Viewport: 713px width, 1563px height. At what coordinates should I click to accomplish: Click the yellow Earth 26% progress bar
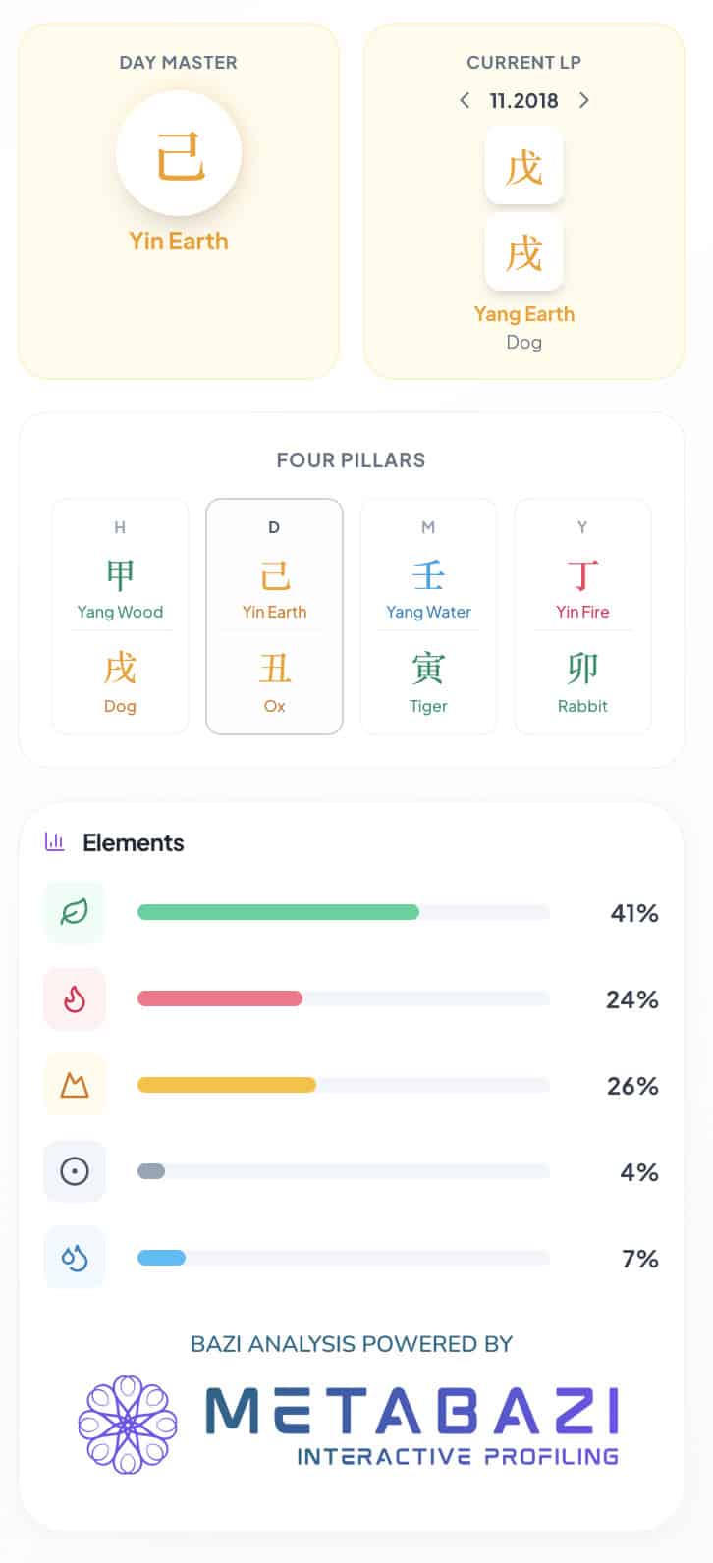tap(227, 1085)
